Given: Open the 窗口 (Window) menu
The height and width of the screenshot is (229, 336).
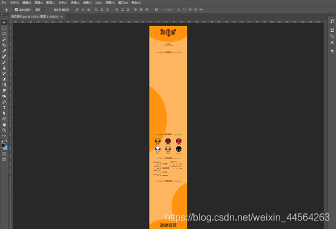Looking at the screenshot, I should click(x=123, y=3).
